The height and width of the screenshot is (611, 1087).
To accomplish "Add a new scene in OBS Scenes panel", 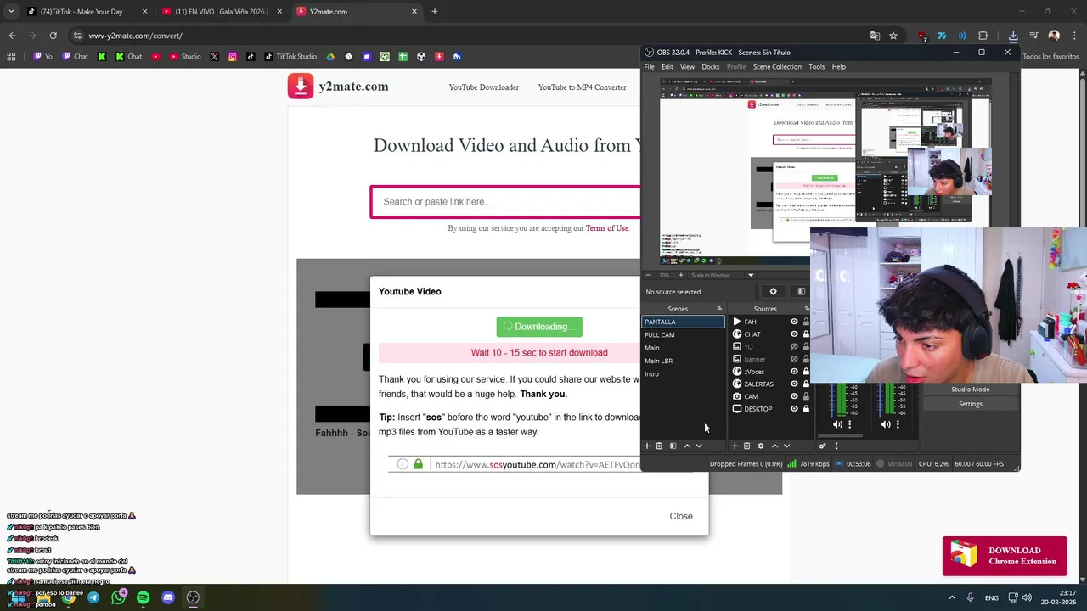I will click(647, 446).
